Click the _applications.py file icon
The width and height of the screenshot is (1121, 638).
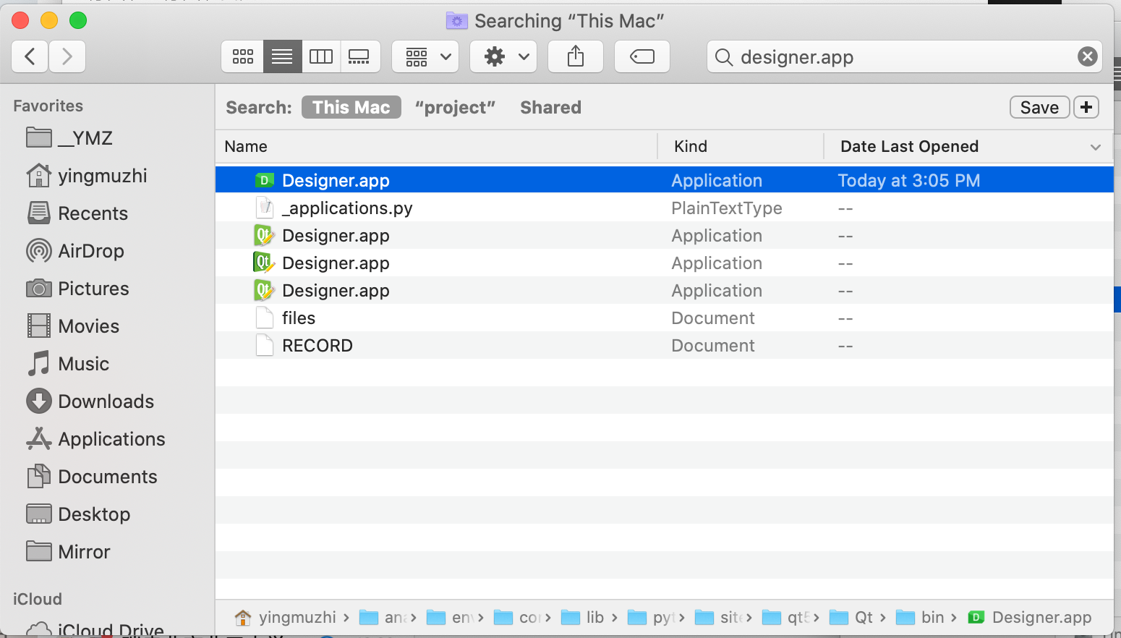coord(265,208)
